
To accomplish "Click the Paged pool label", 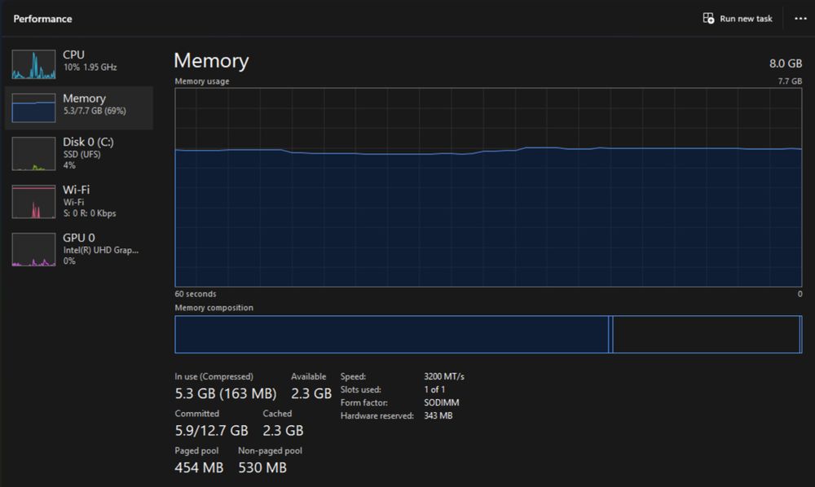I will pyautogui.click(x=196, y=450).
